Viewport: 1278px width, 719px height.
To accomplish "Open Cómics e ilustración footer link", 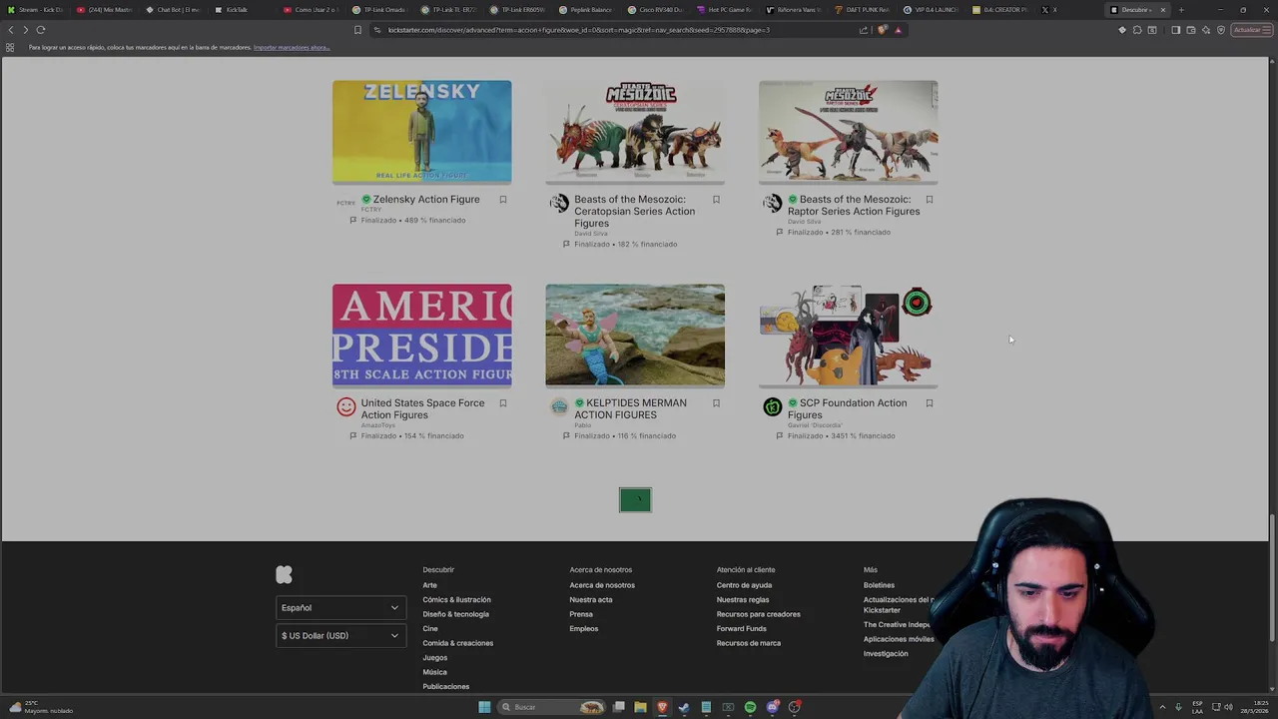I will tap(456, 600).
